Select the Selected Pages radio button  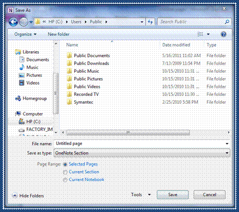click(65, 165)
